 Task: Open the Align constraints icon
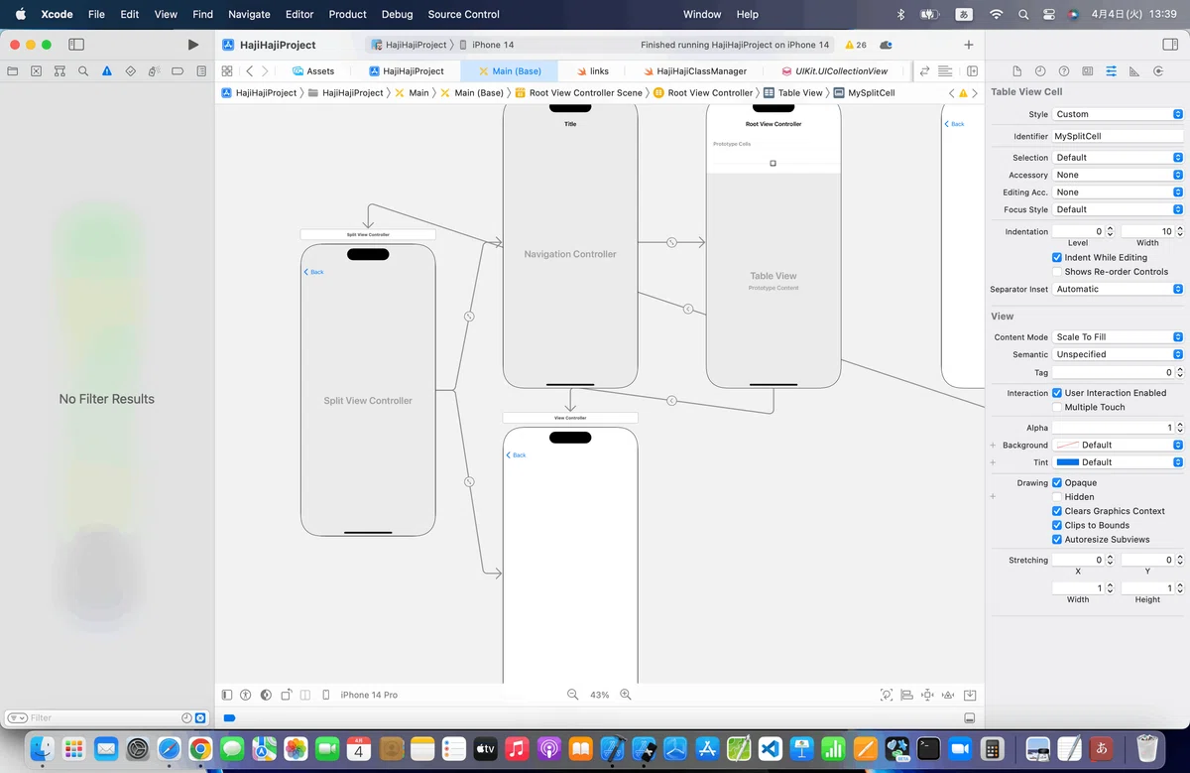pyautogui.click(x=906, y=695)
